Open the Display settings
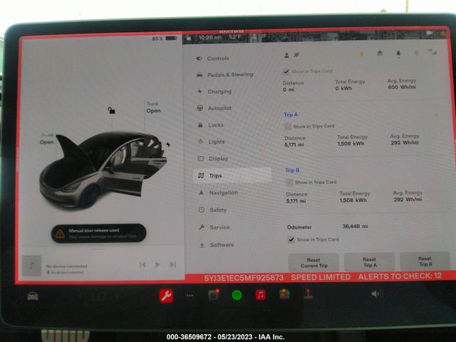 (x=213, y=158)
